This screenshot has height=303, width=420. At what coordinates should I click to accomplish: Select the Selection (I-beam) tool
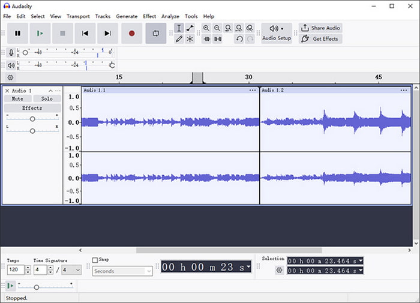pyautogui.click(x=179, y=28)
